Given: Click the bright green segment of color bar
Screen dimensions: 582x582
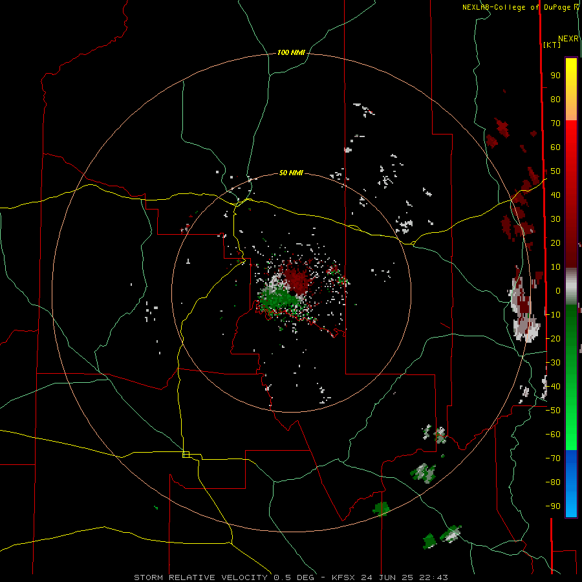Looking at the screenshot, I should tap(571, 378).
